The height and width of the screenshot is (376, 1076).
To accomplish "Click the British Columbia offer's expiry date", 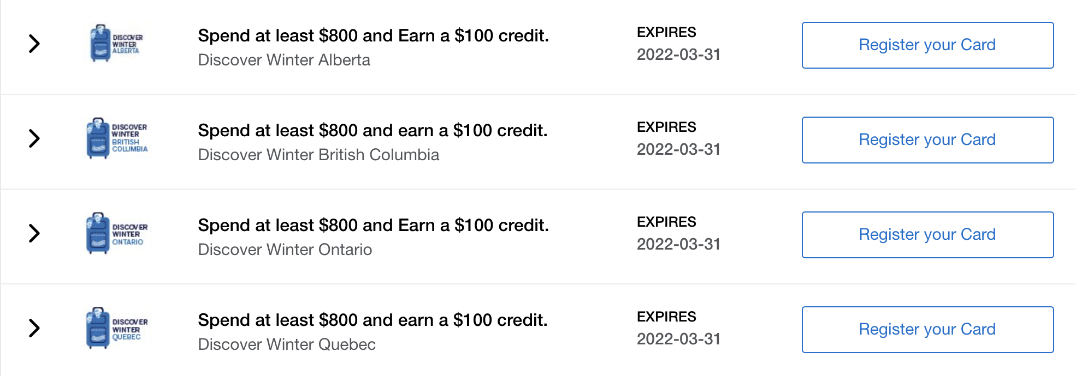I will pyautogui.click(x=678, y=149).
